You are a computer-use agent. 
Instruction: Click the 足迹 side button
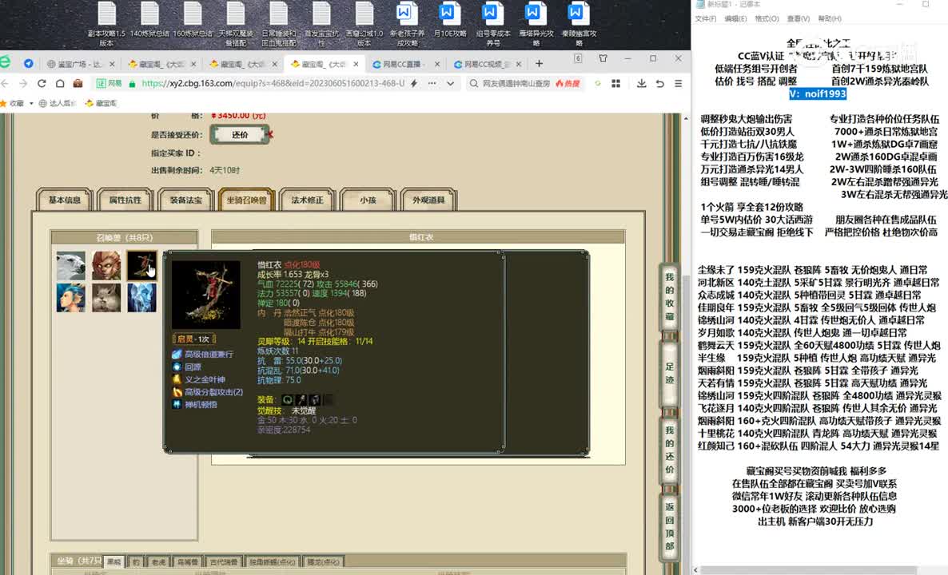[669, 373]
